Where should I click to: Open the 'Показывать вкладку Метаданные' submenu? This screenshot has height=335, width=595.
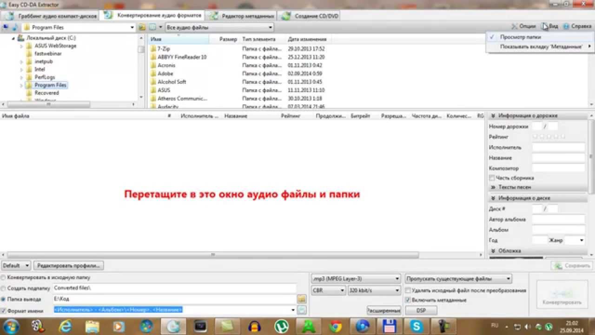(540, 47)
